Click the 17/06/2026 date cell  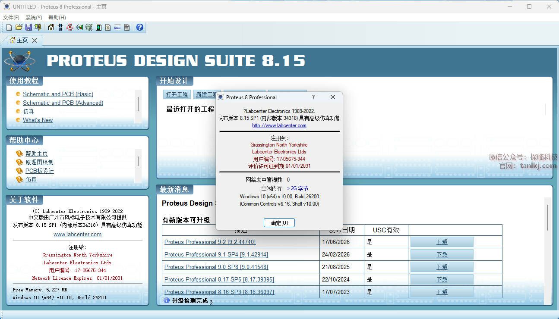(x=341, y=242)
